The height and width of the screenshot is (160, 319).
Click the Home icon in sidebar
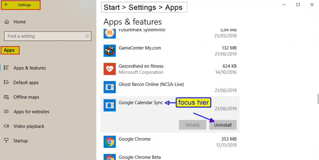coord(6,22)
